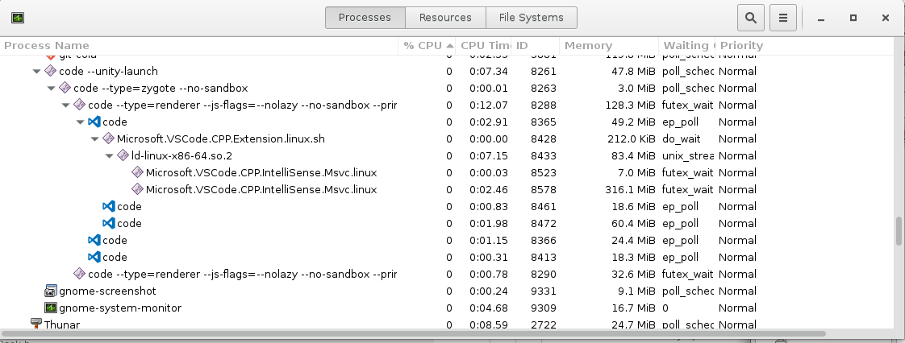Click icon of Microsoft.VSCode.CPP.Extension.linux.sh
The image size is (905, 343).
tap(109, 139)
